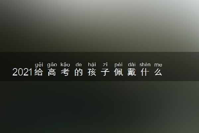Select the pinyin label gāo
Screen dimensions: 199x133
click(52, 65)
